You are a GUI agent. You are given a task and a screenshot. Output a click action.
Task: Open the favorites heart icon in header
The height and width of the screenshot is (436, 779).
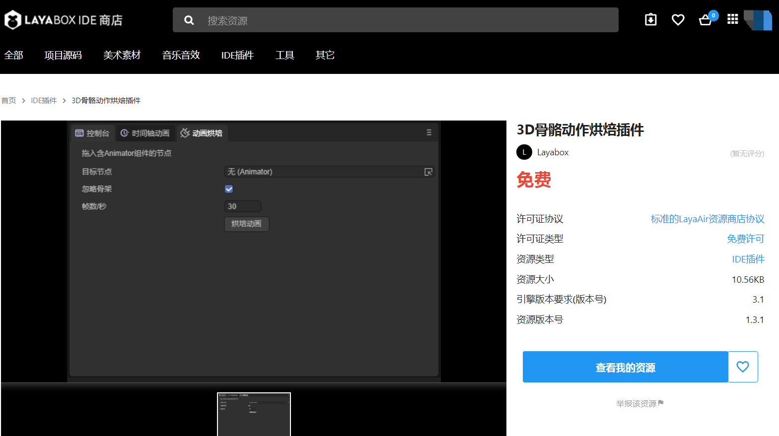678,20
